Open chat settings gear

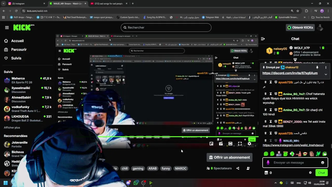[x=310, y=173]
